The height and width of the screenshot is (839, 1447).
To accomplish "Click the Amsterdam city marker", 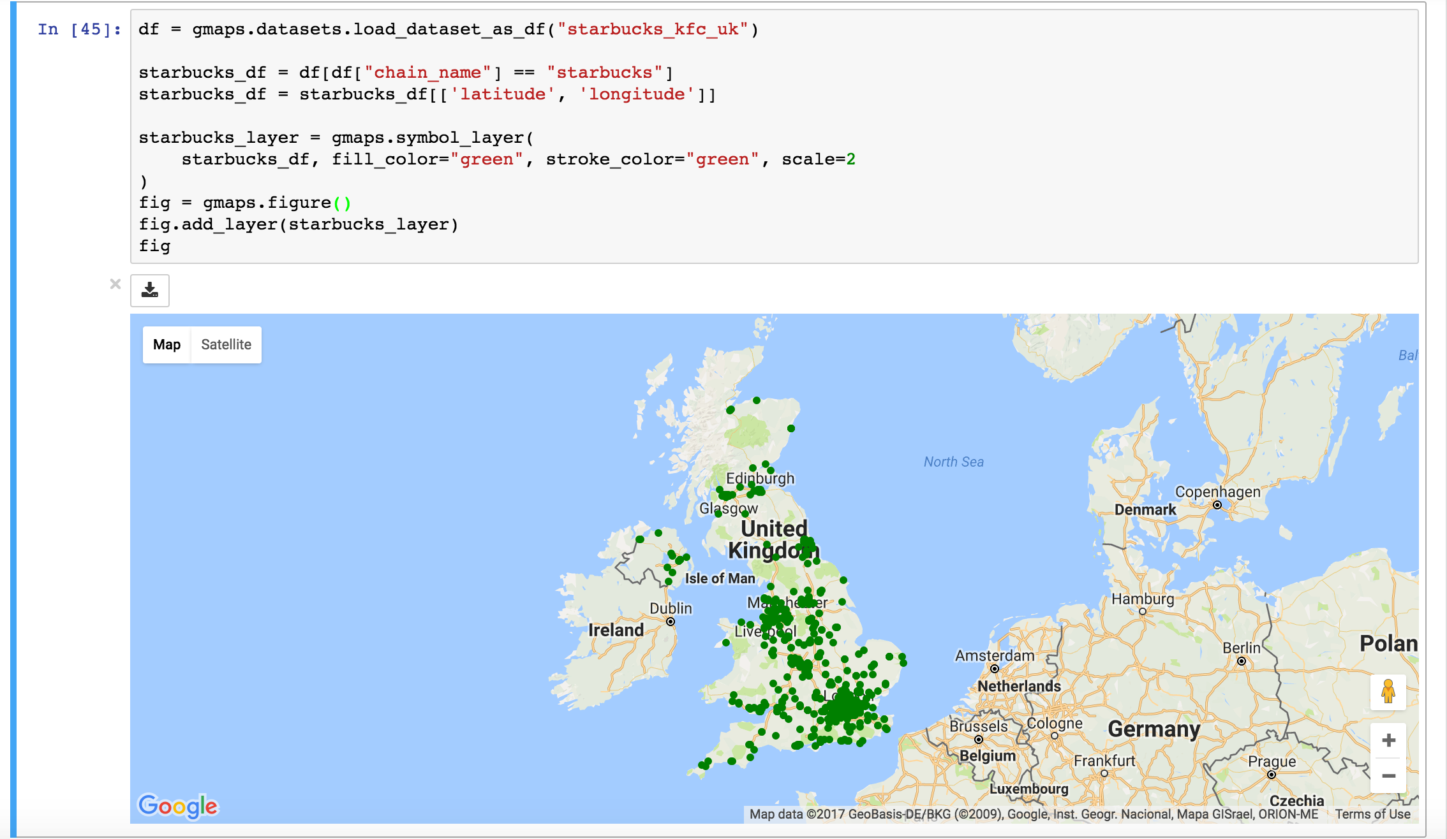I will tap(995, 669).
